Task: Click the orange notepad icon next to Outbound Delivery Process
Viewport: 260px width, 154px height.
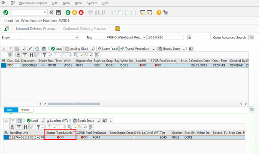Action: click(118, 29)
